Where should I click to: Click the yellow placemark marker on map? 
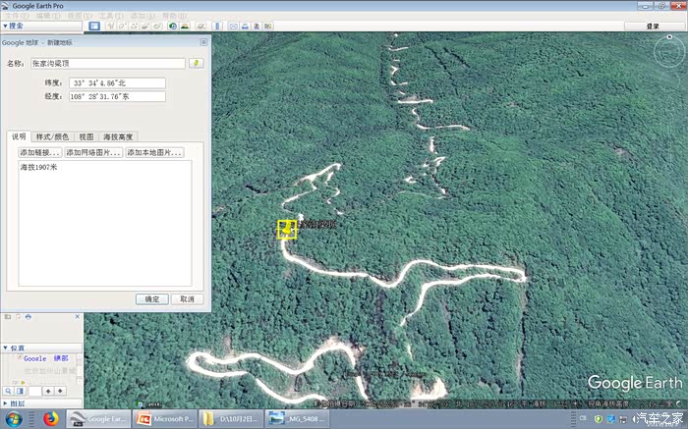pos(286,229)
